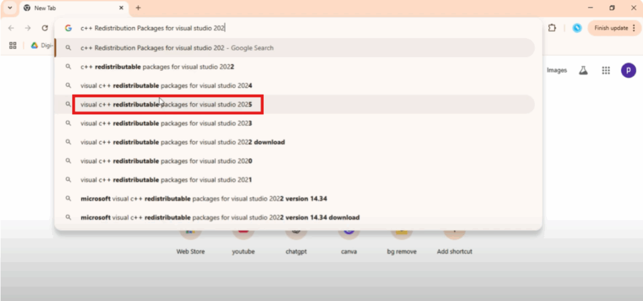
Task: Click magnifier icon beside the 2023 suggestion
Action: [x=68, y=124]
